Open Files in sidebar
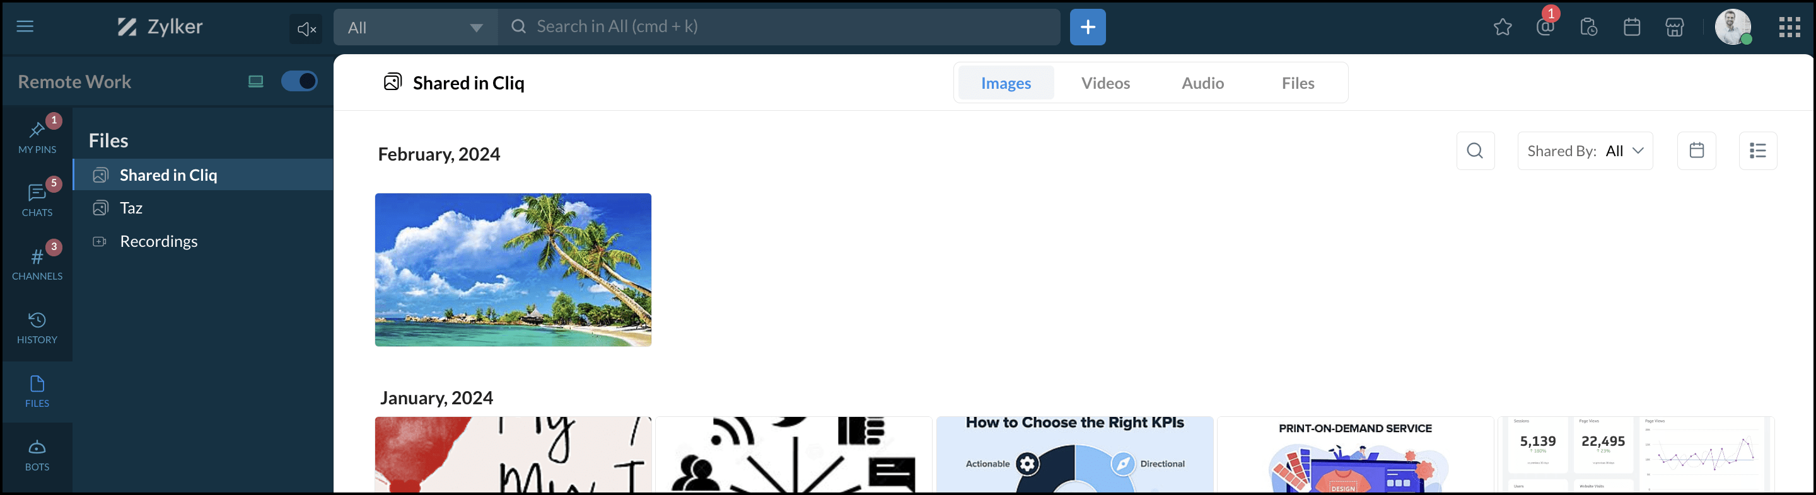Screen dimensions: 1816x495 (37, 392)
